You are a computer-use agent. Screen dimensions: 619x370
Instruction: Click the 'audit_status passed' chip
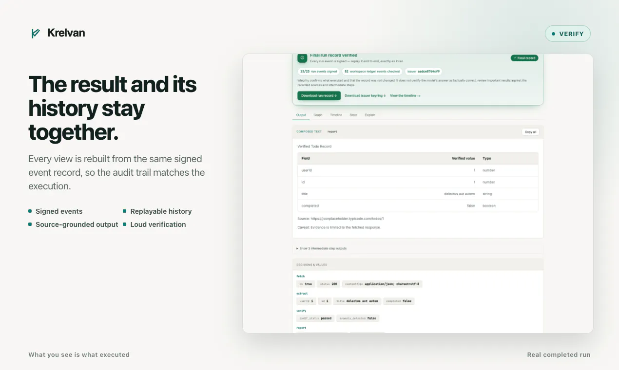click(x=315, y=318)
